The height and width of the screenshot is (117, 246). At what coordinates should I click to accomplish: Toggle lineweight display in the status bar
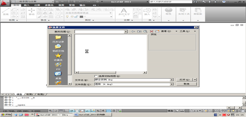[x=104, y=111]
